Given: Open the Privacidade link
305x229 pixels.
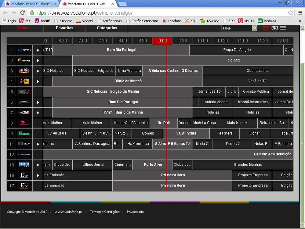Looking at the screenshot, I should tap(135, 212).
